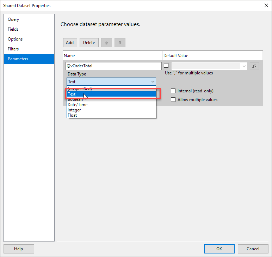
Task: Confirm the dialog with OK
Action: coord(219,249)
